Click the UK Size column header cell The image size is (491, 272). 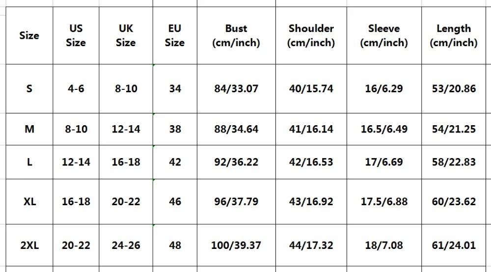[x=126, y=36]
